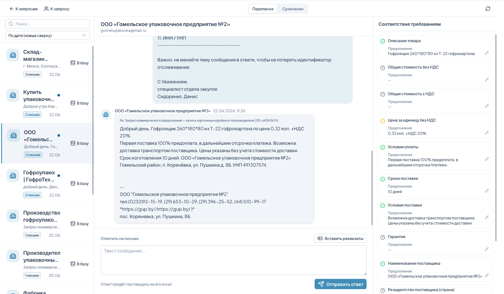Screen dimensions: 504x294
Task: Click green check status of 'Описание товара'
Action: [x=383, y=41]
